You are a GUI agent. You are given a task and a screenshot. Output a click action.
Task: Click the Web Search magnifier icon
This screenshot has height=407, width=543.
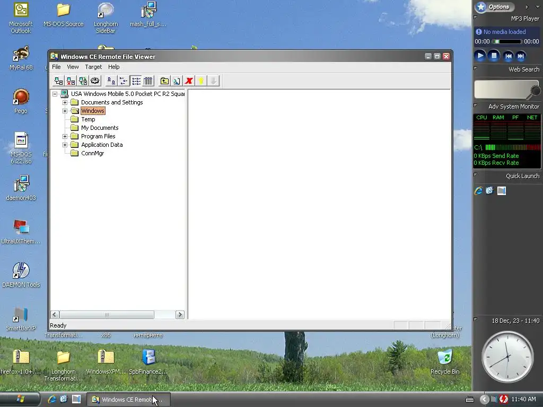(x=535, y=91)
